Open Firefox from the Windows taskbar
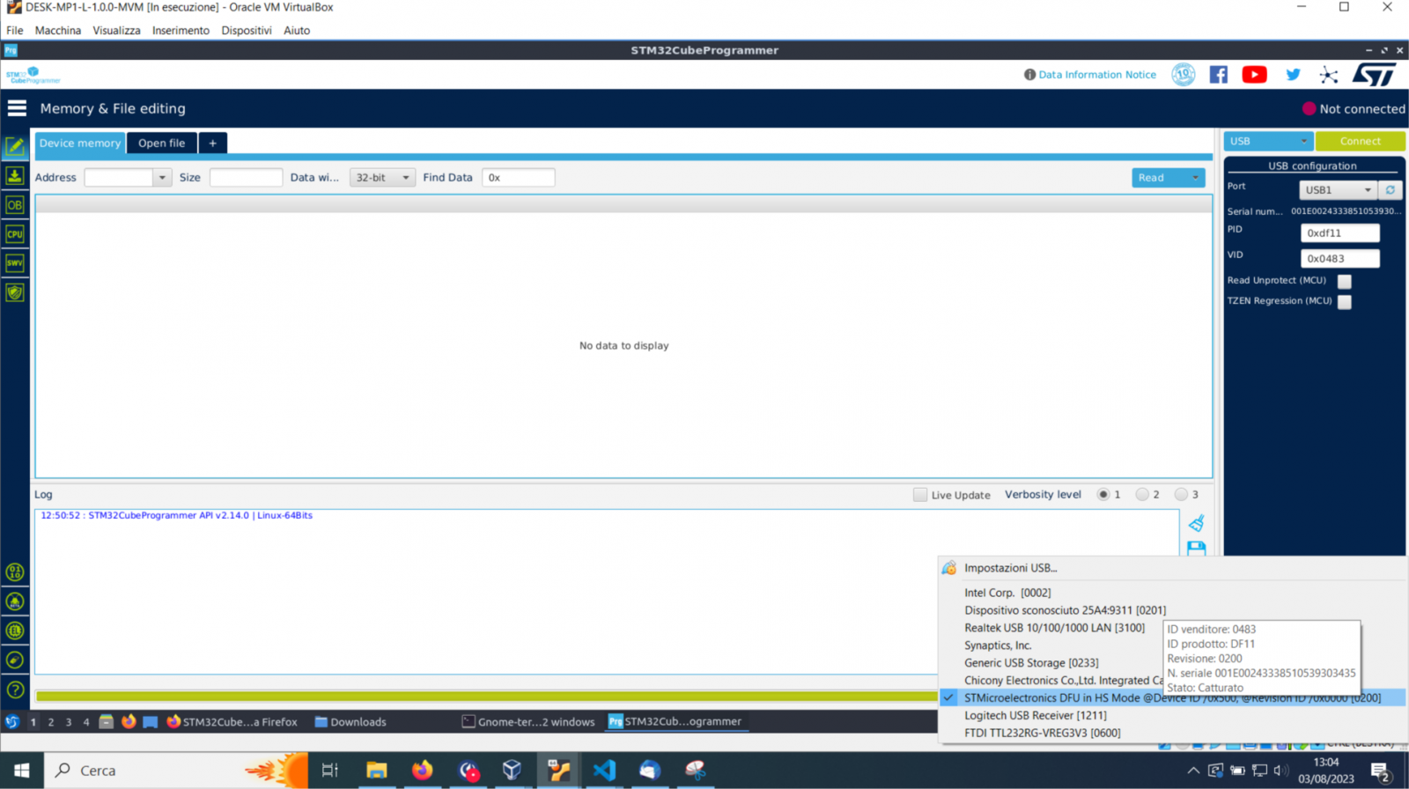Viewport: 1409px width, 789px height. click(x=422, y=771)
